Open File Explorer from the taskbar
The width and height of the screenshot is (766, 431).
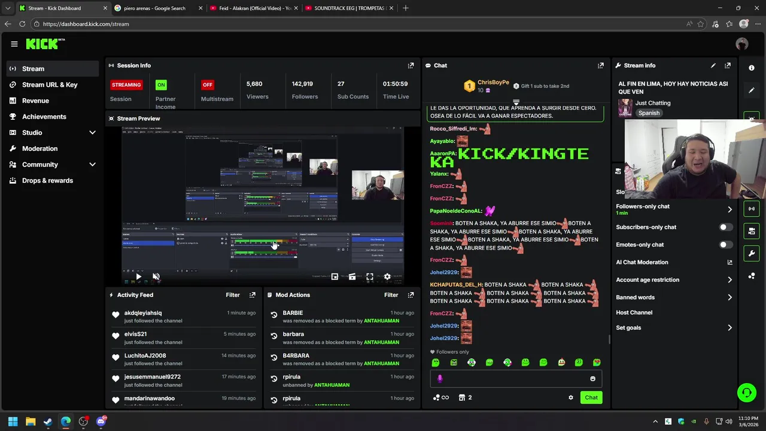(x=31, y=421)
